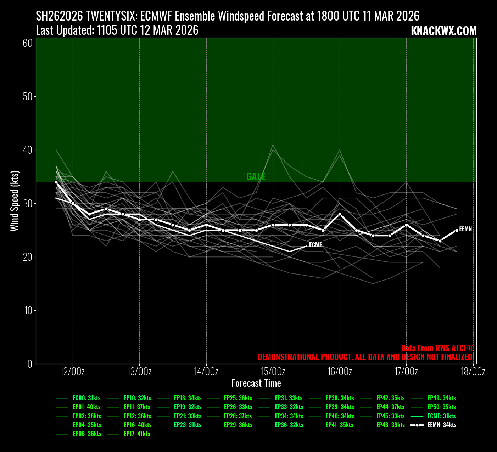Click the EP17: 41kts legend entry
Viewport: 497px width, 452px height.
[136, 434]
